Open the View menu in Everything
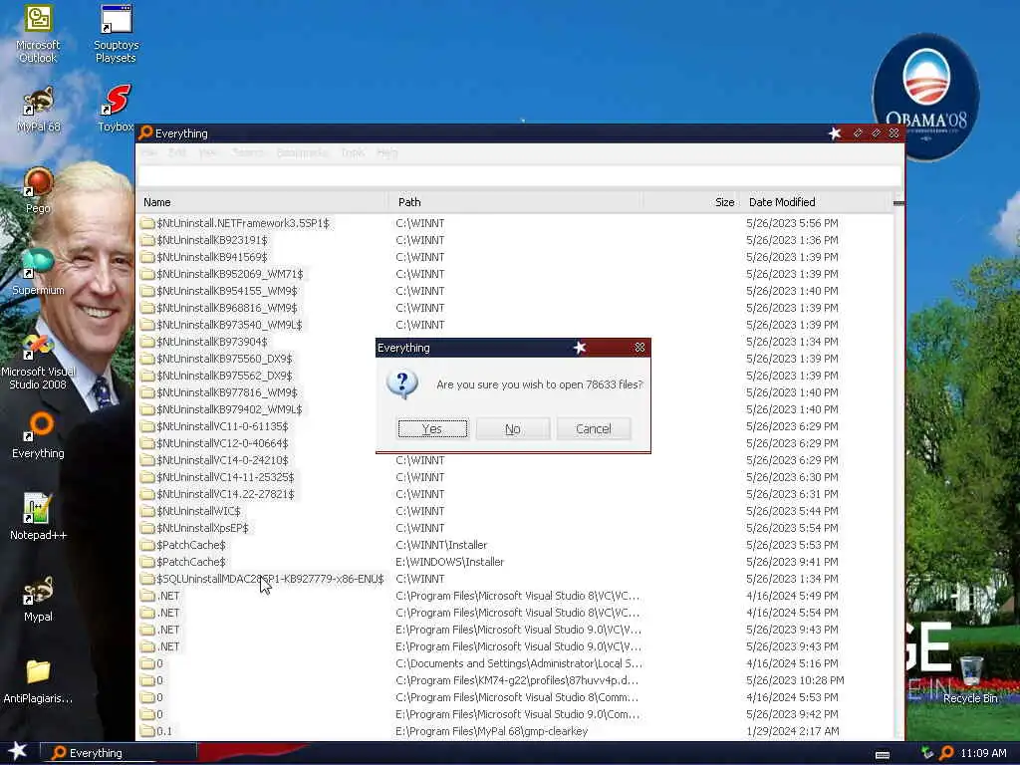The width and height of the screenshot is (1020, 765). pos(208,152)
